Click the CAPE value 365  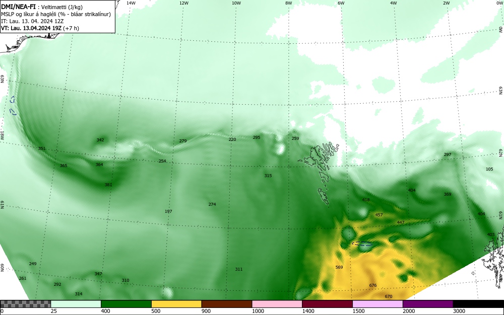click(64, 166)
